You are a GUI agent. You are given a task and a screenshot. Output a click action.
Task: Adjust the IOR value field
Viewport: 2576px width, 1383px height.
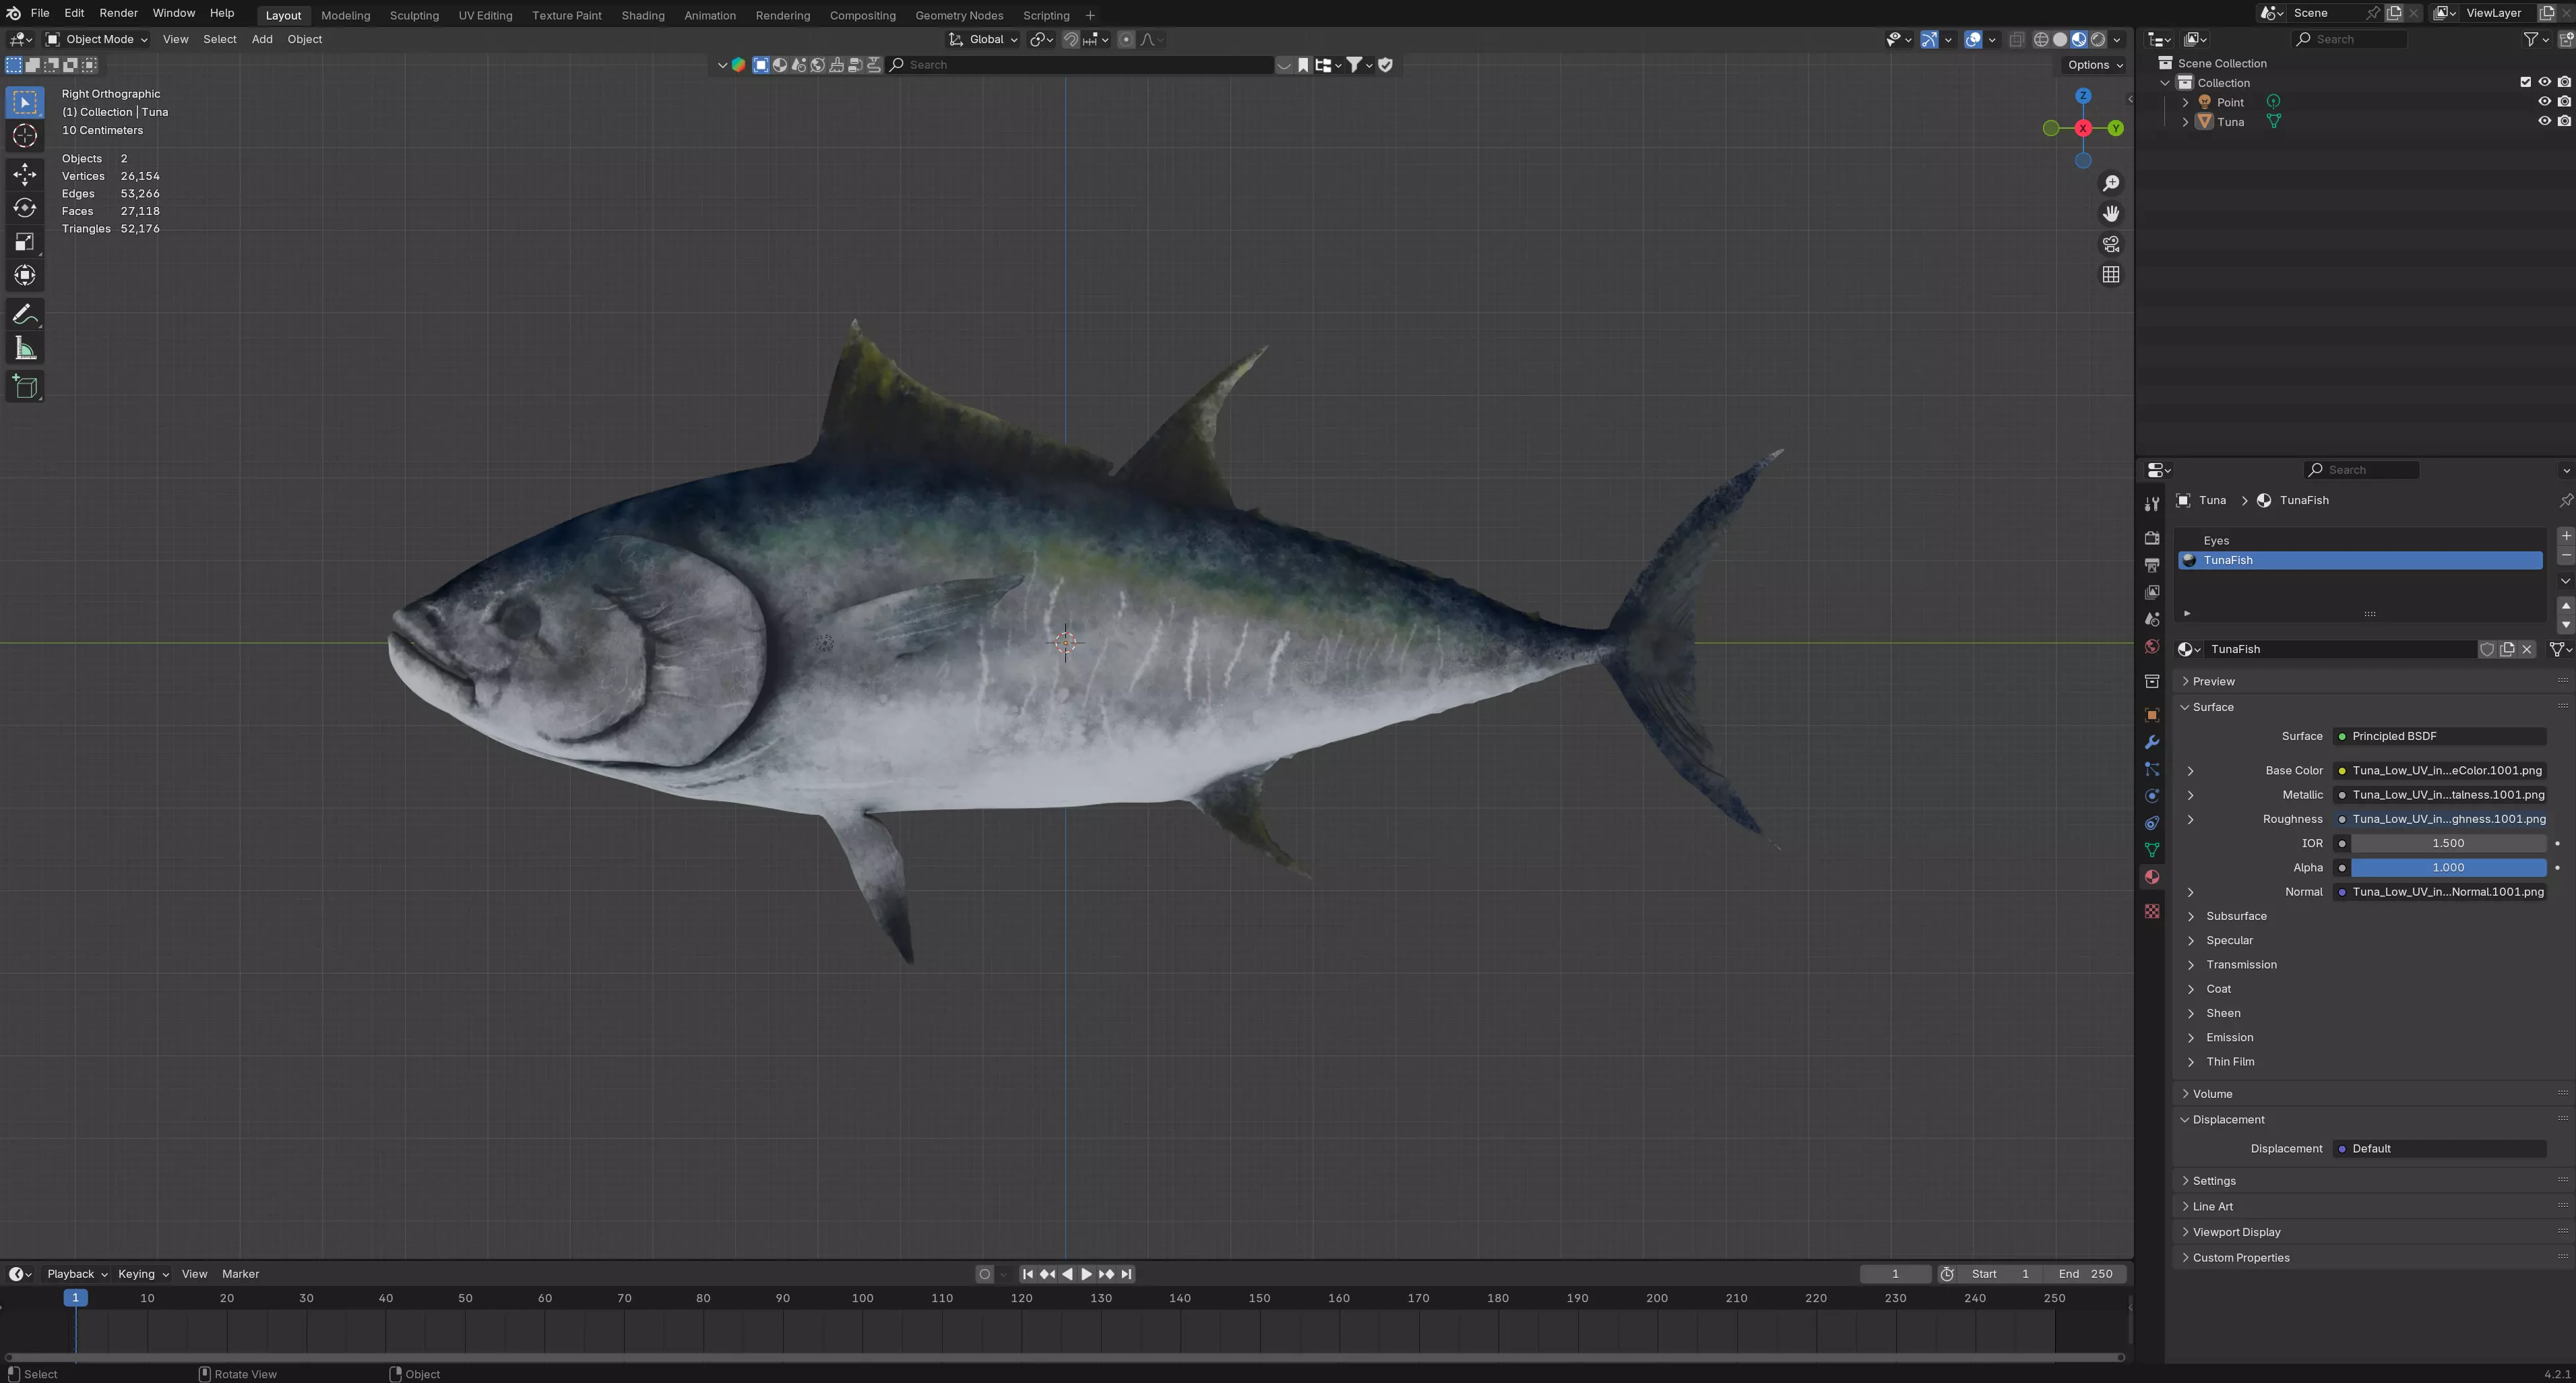(x=2448, y=843)
